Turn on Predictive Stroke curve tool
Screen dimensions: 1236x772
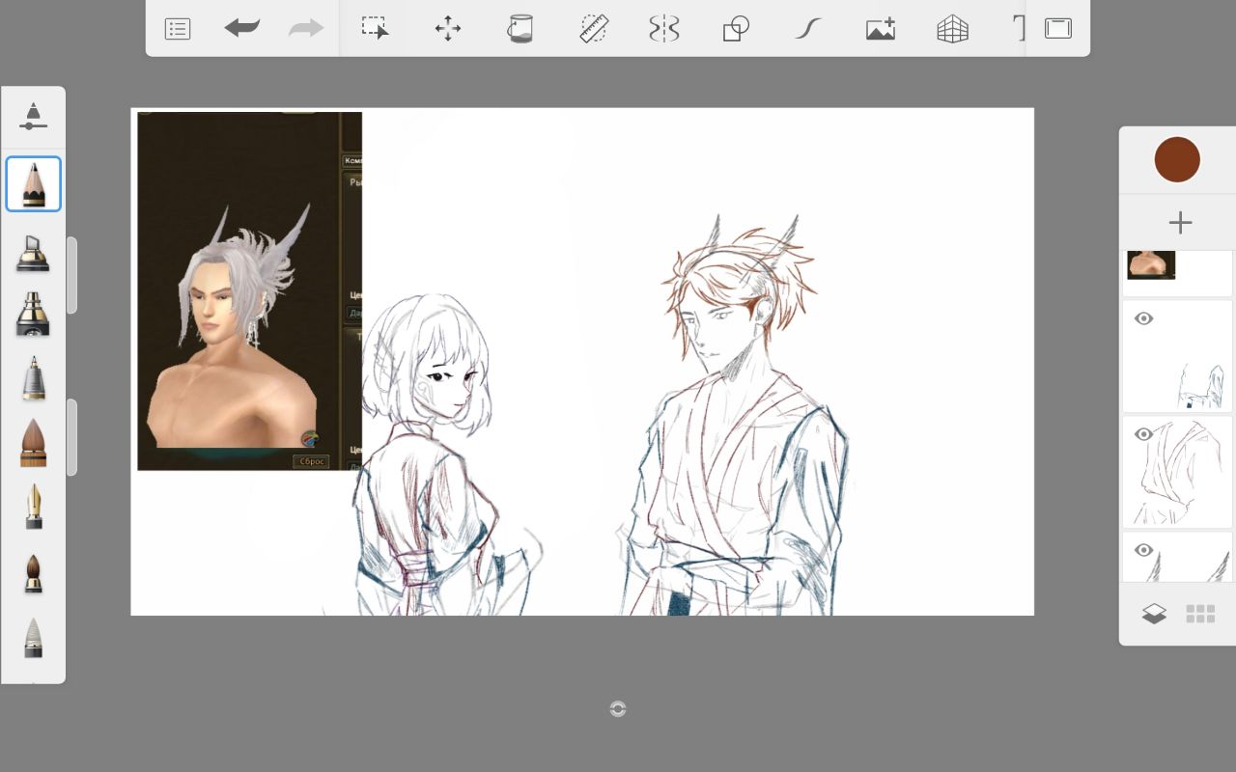[807, 29]
